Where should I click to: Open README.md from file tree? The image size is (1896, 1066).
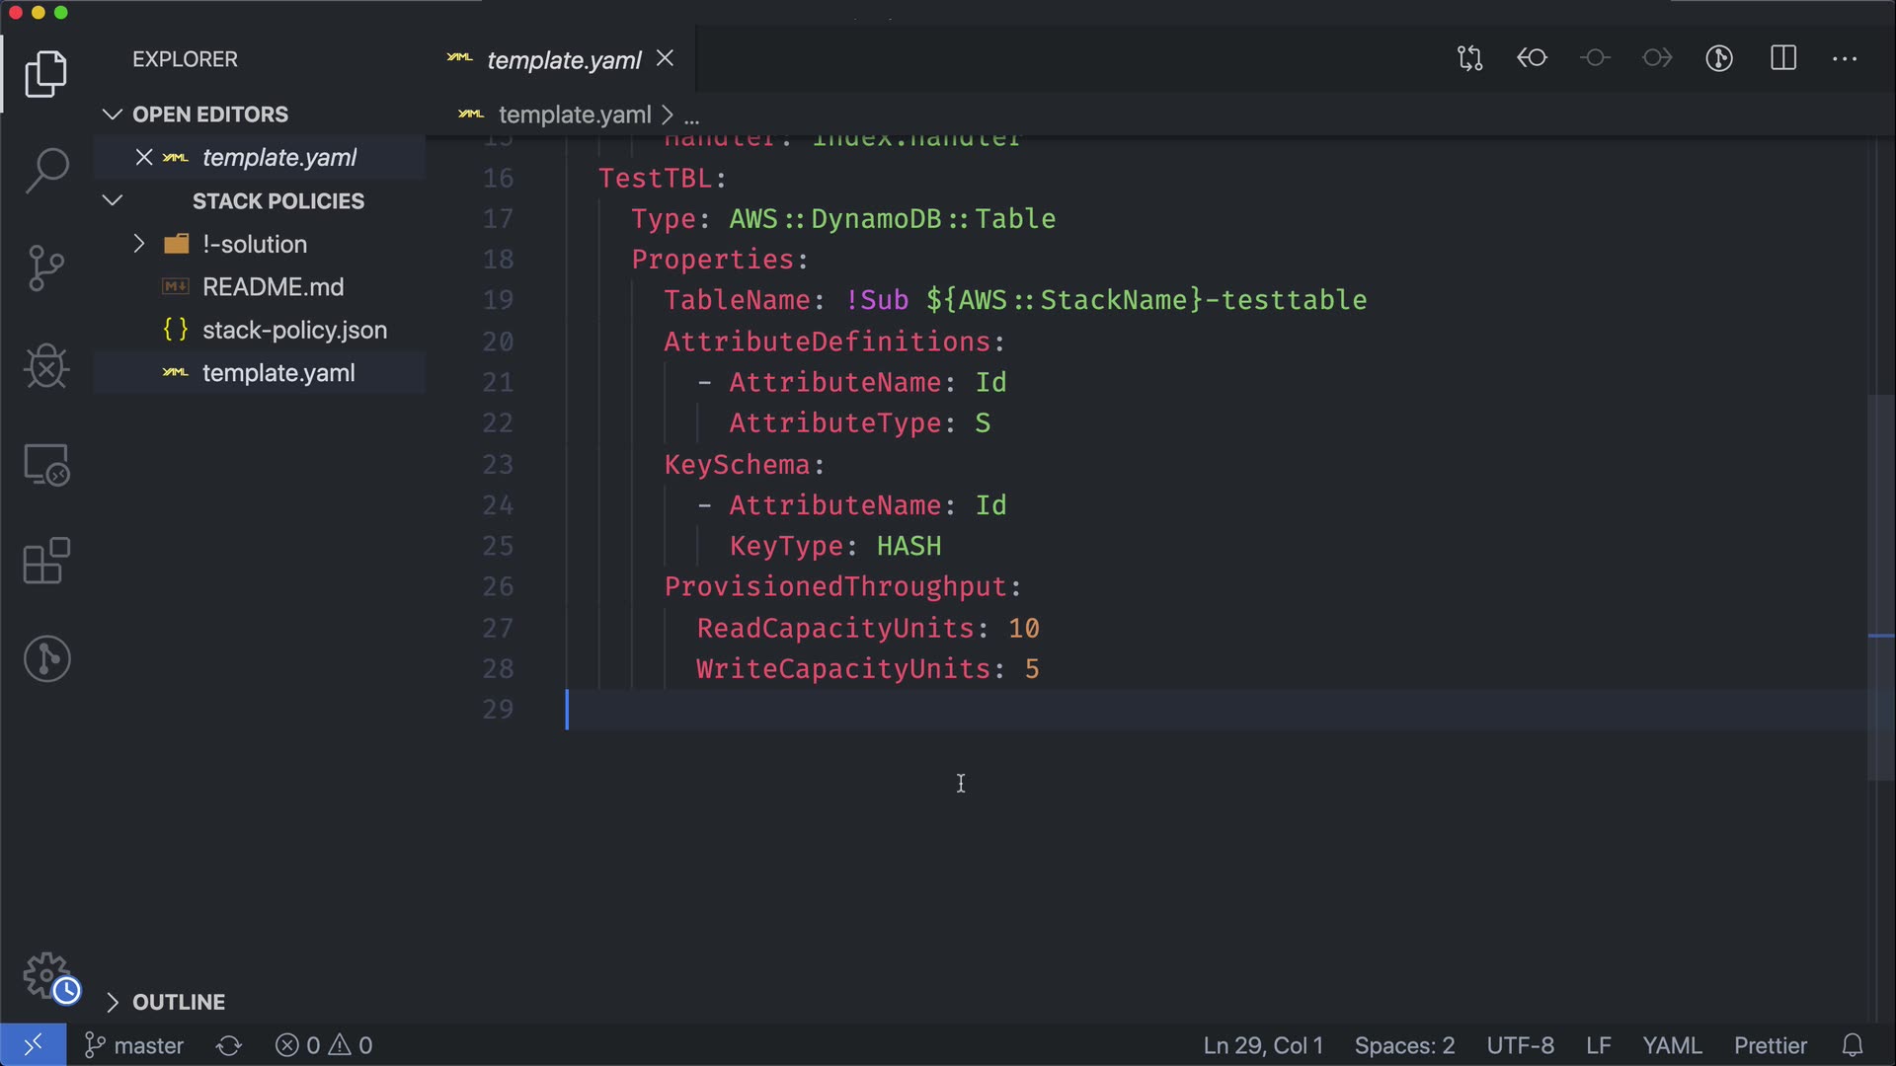coord(273,287)
